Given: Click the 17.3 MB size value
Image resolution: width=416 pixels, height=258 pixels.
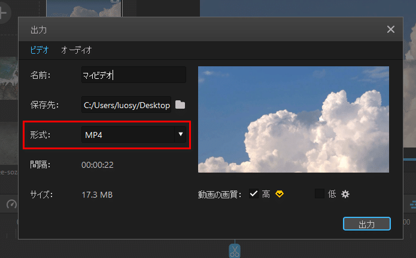Looking at the screenshot, I should click(97, 195).
